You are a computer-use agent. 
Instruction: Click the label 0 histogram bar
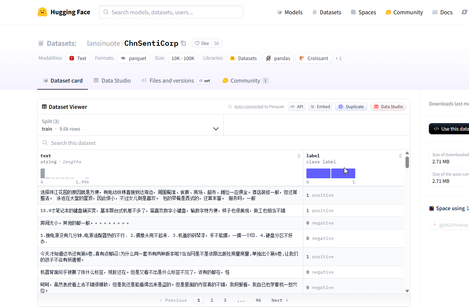(318, 173)
